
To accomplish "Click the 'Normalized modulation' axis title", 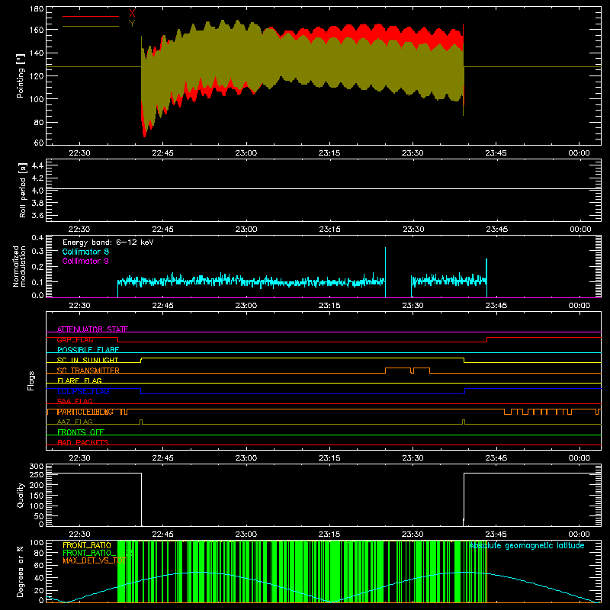I will point(19,266).
